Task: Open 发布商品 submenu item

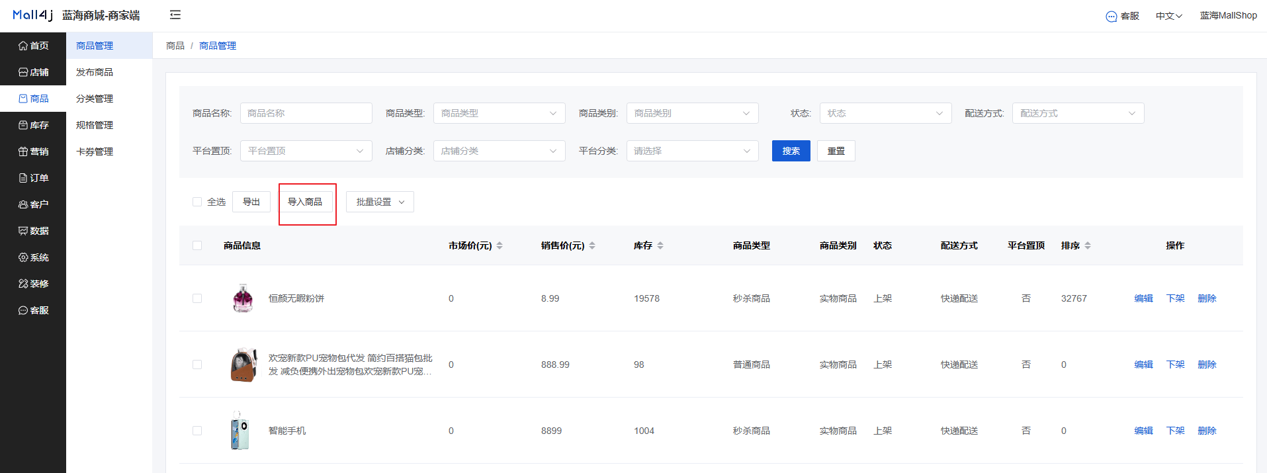Action: [109, 72]
